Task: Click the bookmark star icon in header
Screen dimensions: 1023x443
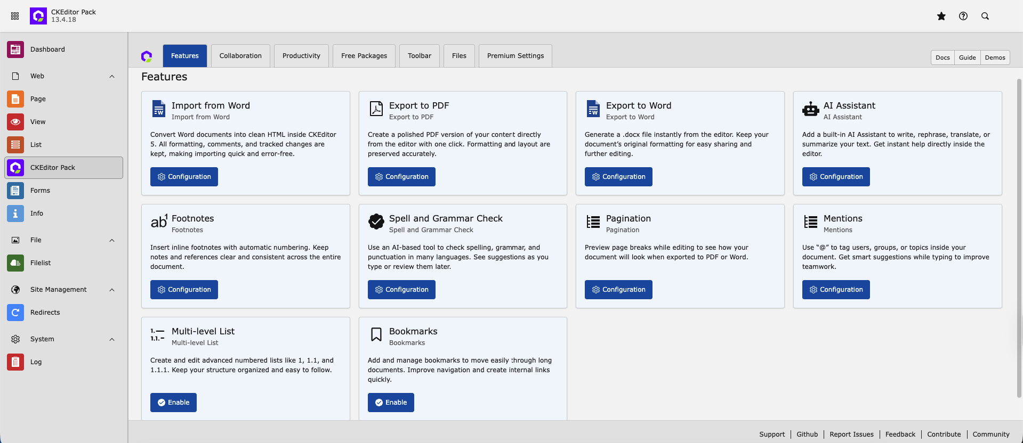Action: (x=941, y=16)
